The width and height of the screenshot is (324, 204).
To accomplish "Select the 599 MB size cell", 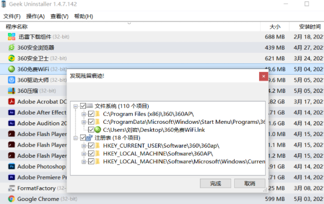I will pyautogui.click(x=275, y=199).
